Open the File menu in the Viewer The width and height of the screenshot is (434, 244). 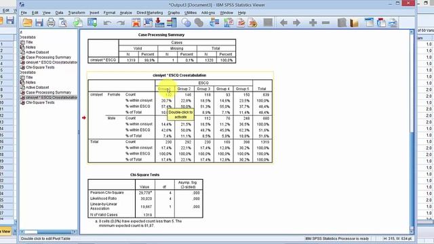(24, 13)
